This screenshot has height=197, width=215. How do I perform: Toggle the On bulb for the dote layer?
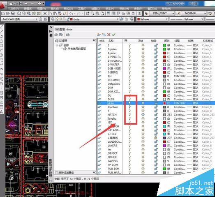[x=129, y=103]
